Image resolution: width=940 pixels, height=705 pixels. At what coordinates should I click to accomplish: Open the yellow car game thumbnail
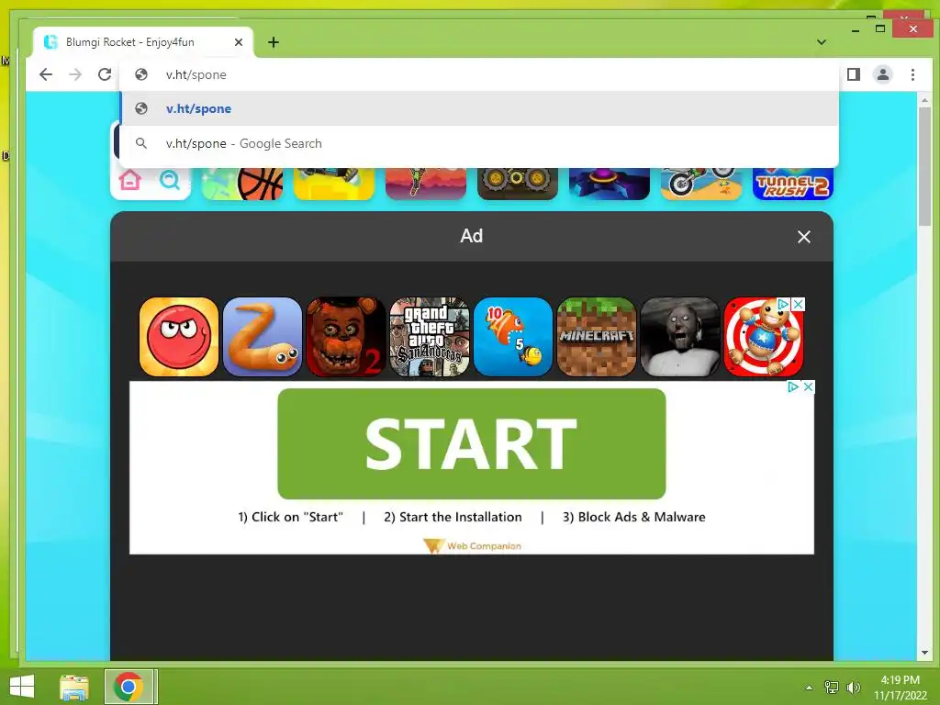click(334, 184)
